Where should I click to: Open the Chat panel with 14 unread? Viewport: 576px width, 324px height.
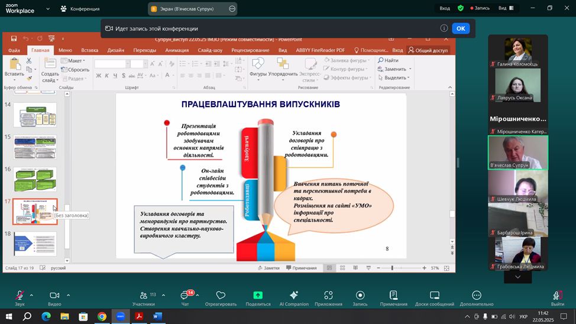click(x=184, y=296)
